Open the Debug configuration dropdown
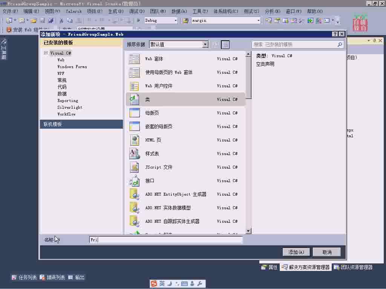The height and width of the screenshot is (289, 386). (176, 21)
